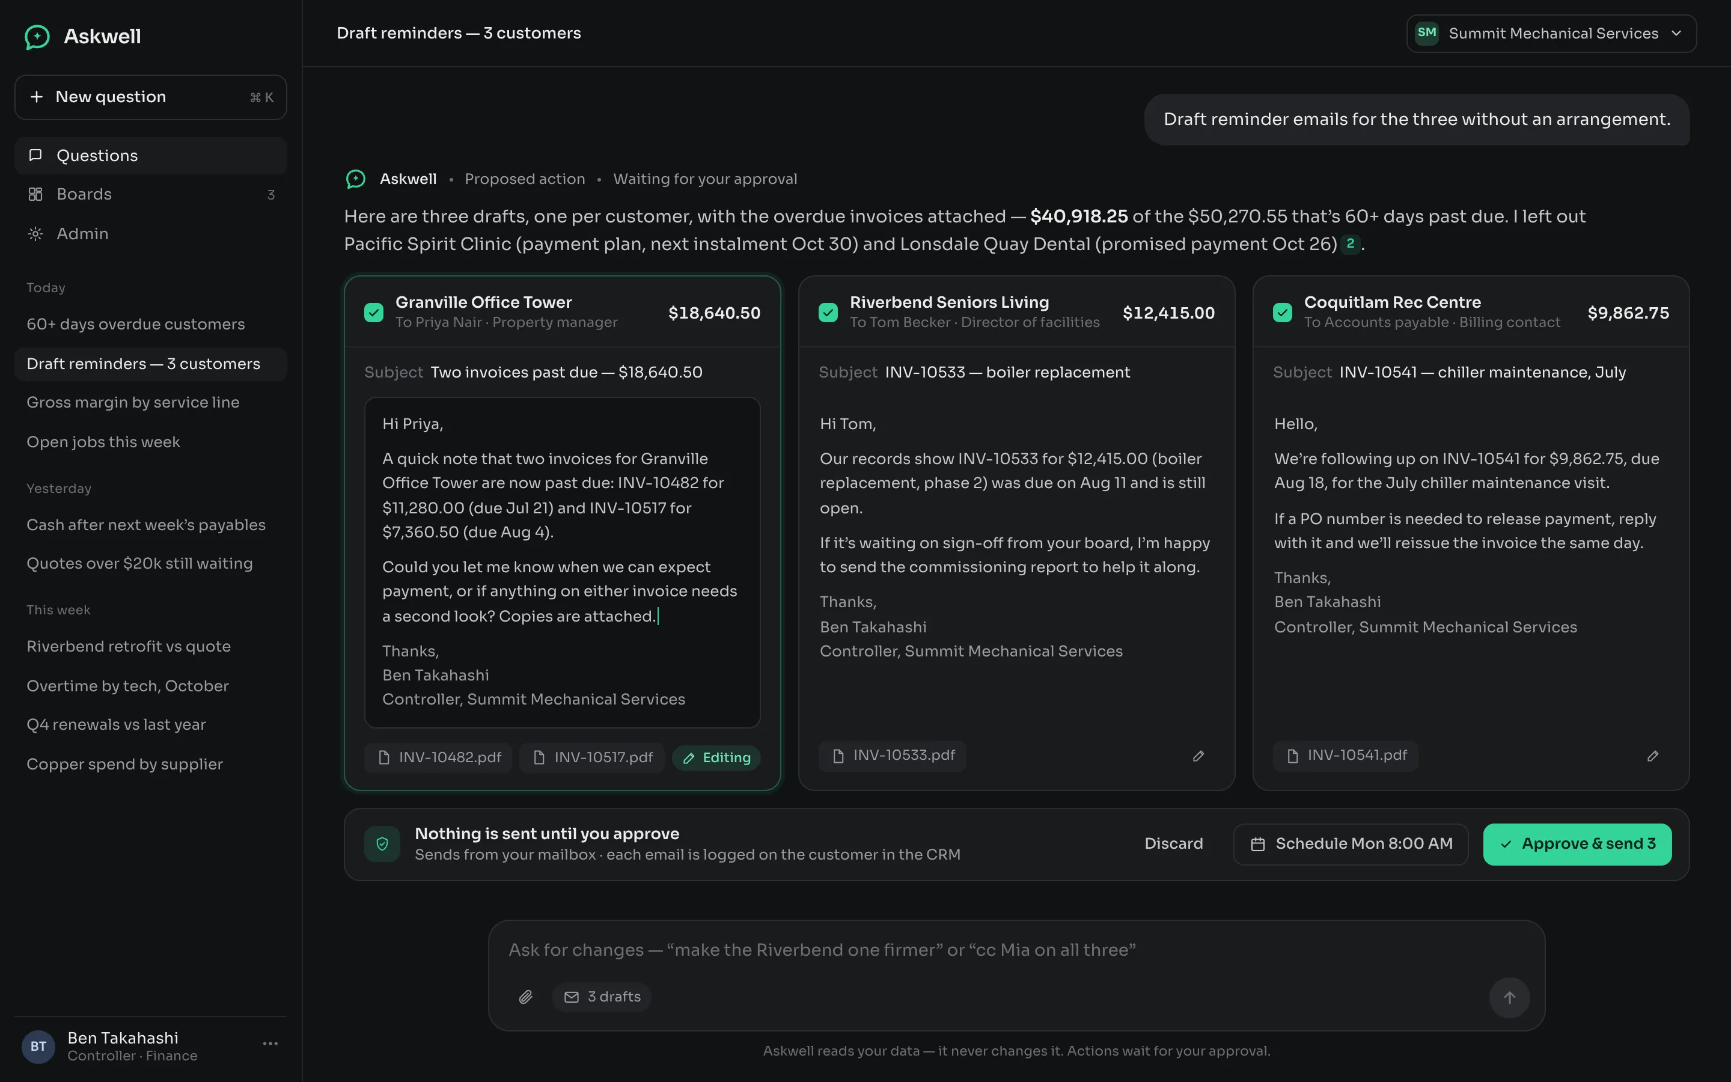Viewport: 1731px width, 1082px height.
Task: Open Riverbend retrofit vs quote
Action: 151,647
